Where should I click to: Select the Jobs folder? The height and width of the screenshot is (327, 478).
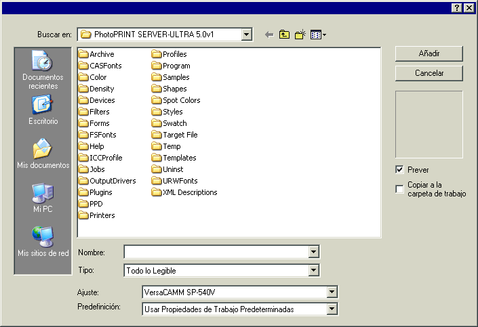click(x=92, y=169)
